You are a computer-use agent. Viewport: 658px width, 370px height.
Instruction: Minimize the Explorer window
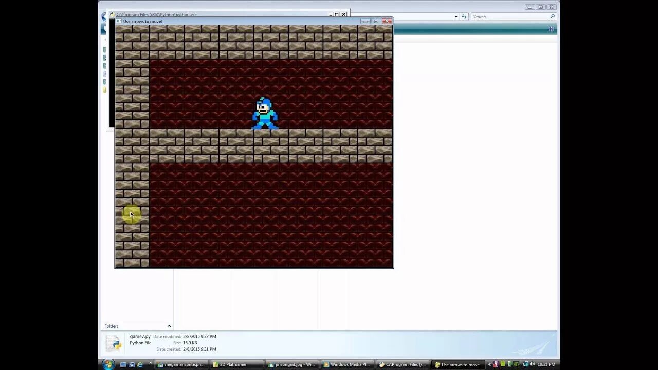click(x=530, y=7)
